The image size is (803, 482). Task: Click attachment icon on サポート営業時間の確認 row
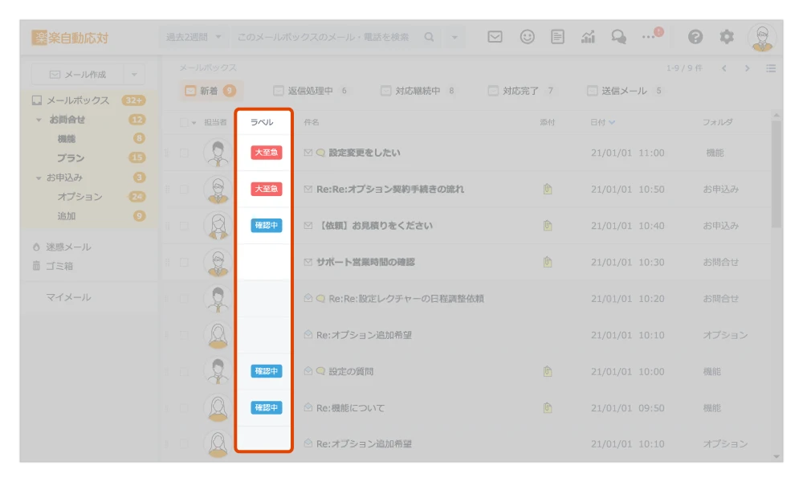click(548, 262)
